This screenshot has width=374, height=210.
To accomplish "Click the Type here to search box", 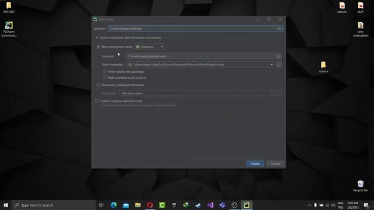I will pyautogui.click(x=54, y=205).
